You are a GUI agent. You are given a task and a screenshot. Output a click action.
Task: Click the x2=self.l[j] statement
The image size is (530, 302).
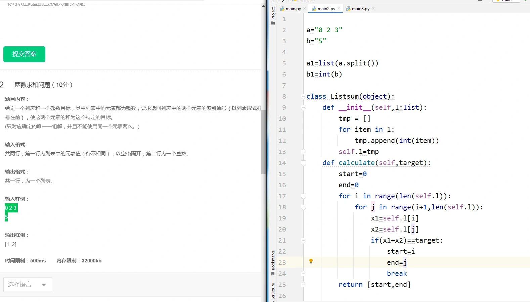[x=395, y=229]
